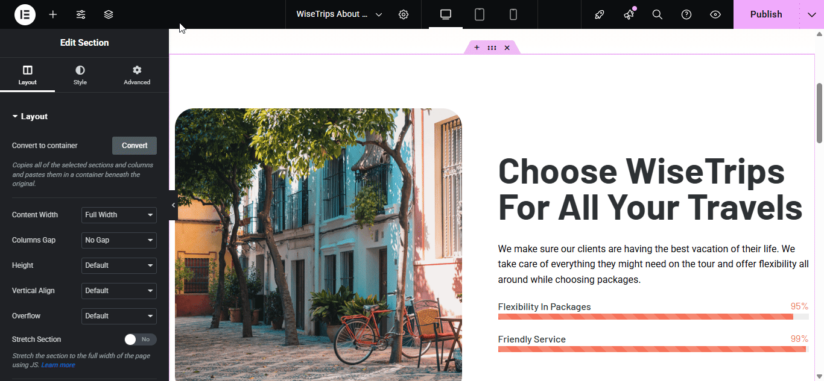The image size is (824, 381).
Task: Click the page vertical scrollbar
Action: (x=819, y=113)
